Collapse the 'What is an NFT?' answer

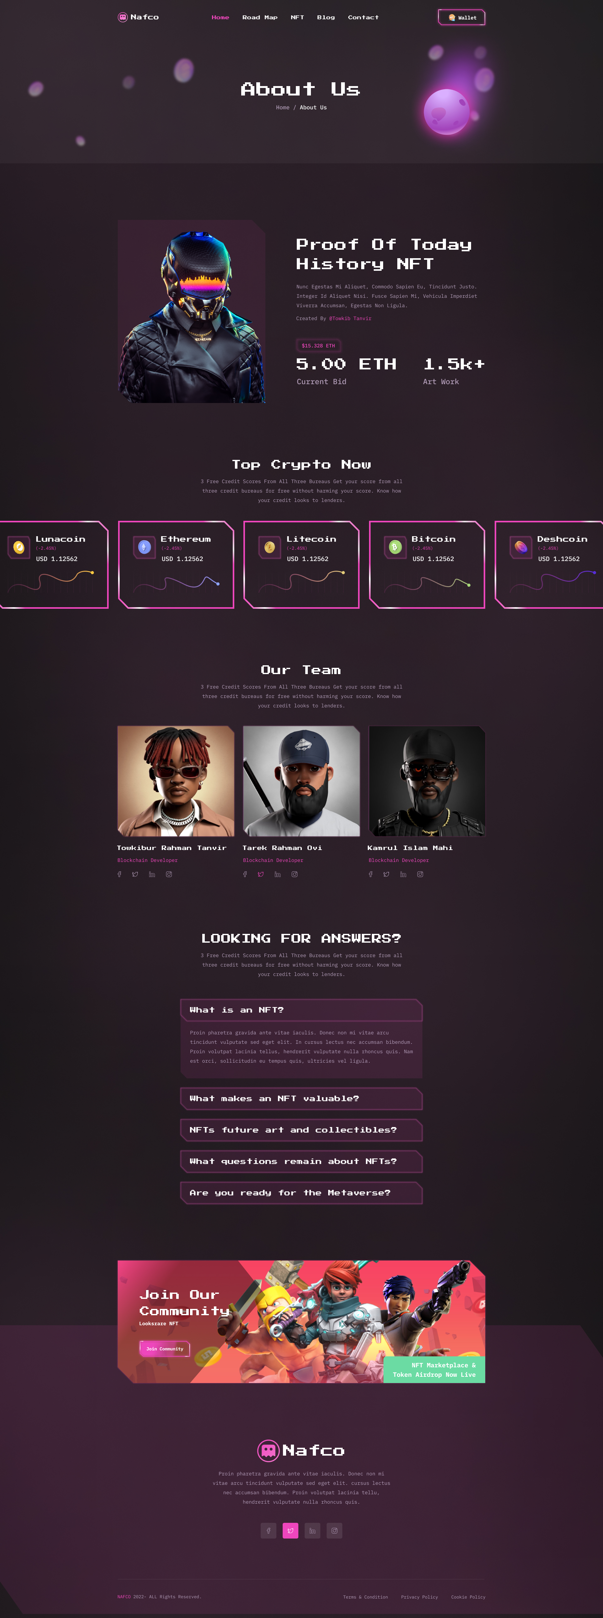301,1010
